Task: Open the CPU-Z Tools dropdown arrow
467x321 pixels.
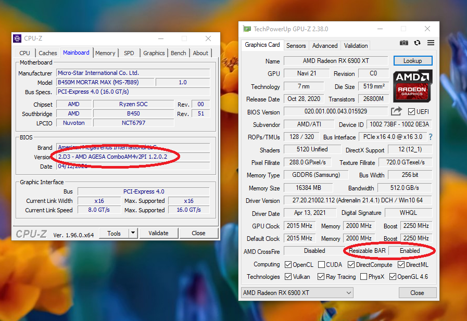Action: [x=133, y=233]
